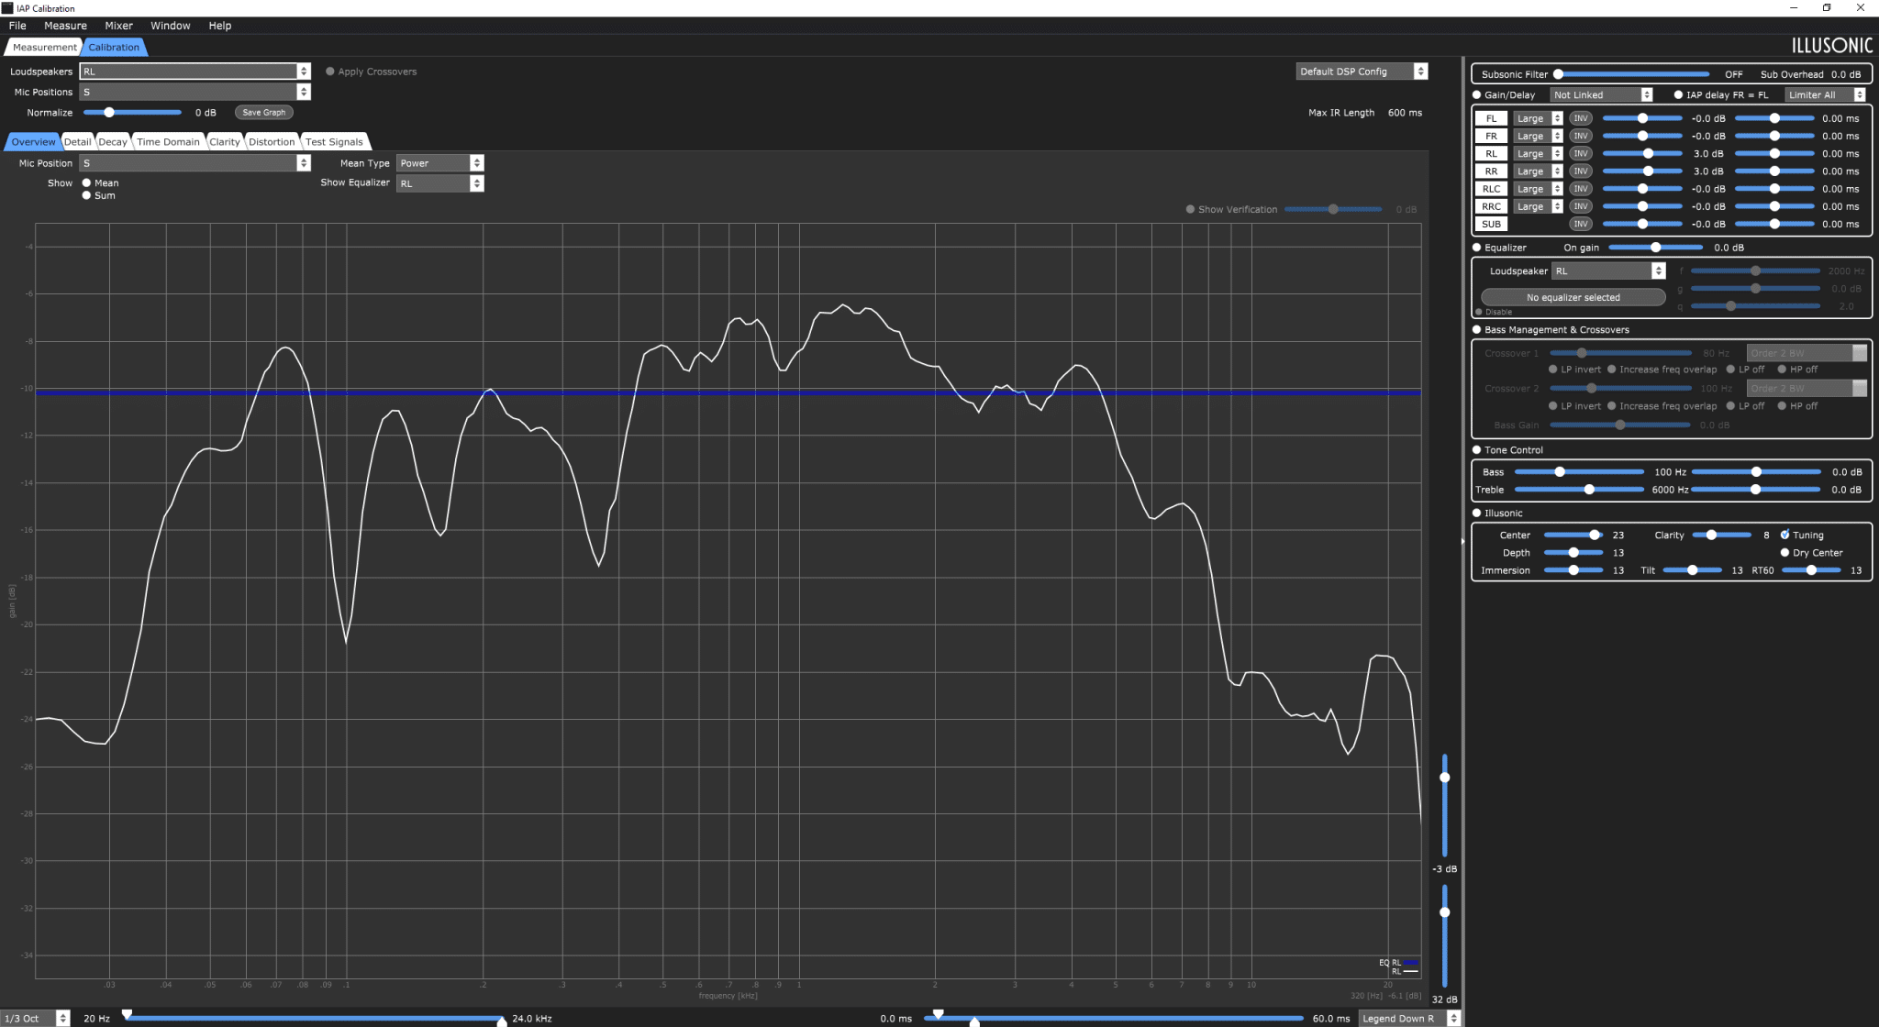Select the RL channel label box
The width and height of the screenshot is (1879, 1027).
point(1491,154)
